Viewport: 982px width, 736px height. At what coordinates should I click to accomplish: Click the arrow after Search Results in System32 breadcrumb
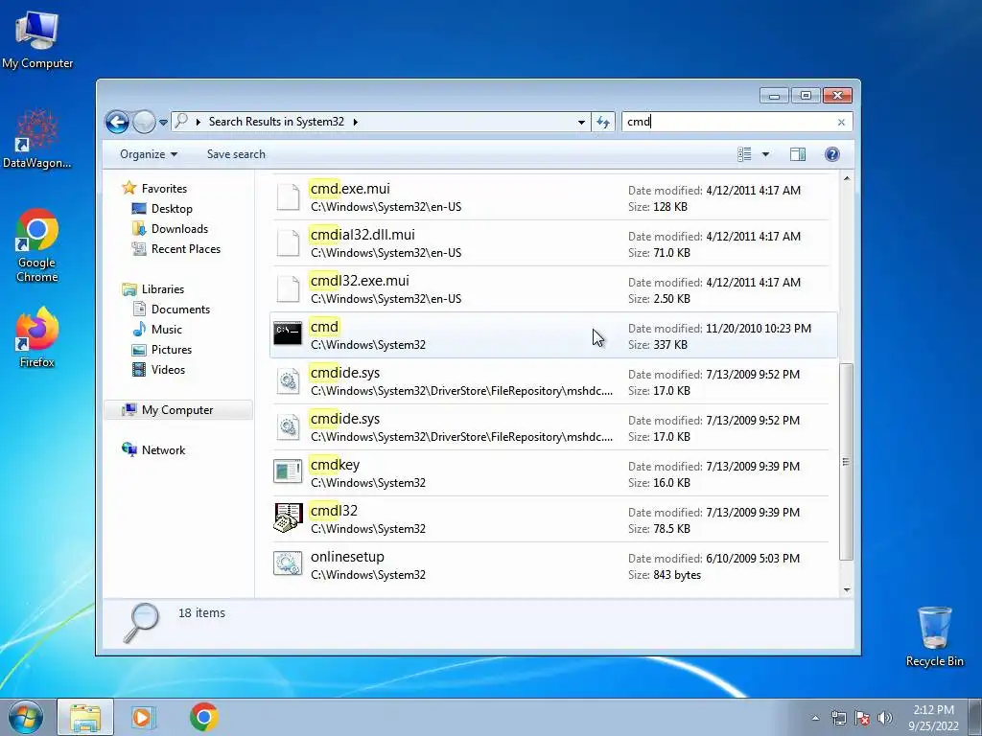tap(355, 122)
